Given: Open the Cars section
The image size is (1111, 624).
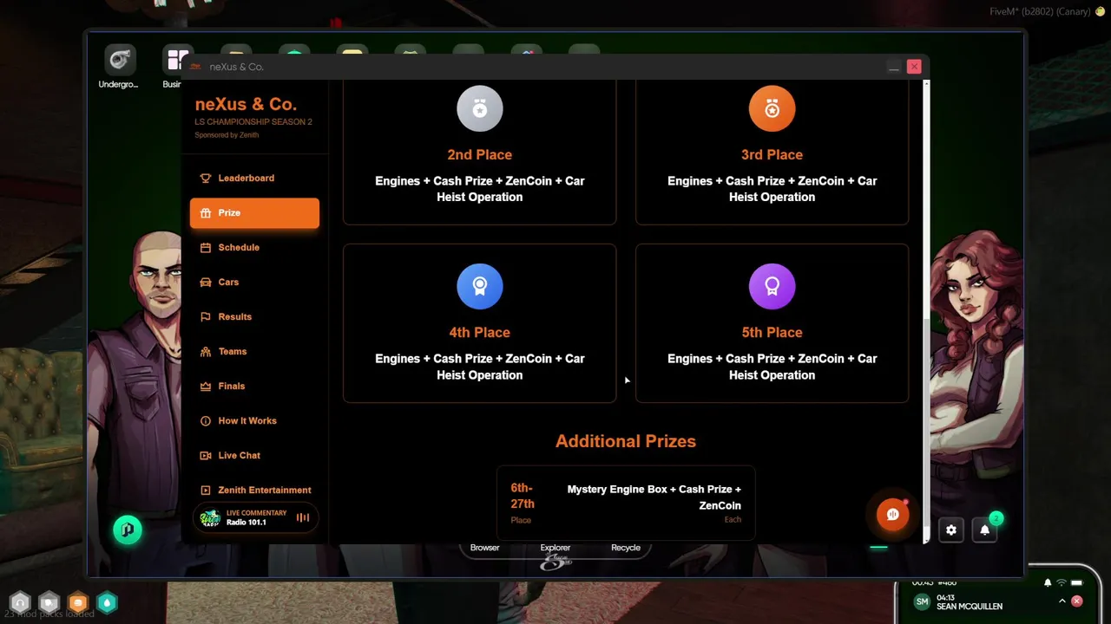Looking at the screenshot, I should pyautogui.click(x=254, y=282).
